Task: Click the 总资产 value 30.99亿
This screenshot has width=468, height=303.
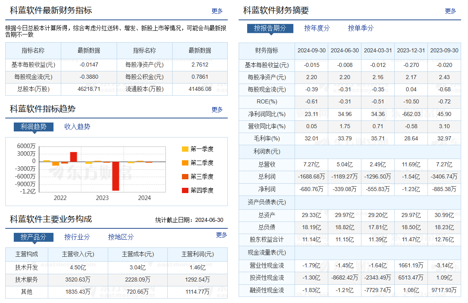Action: (444, 215)
